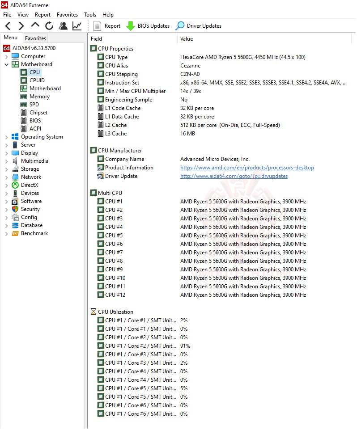Click the Benchmark orange icon

15,233
